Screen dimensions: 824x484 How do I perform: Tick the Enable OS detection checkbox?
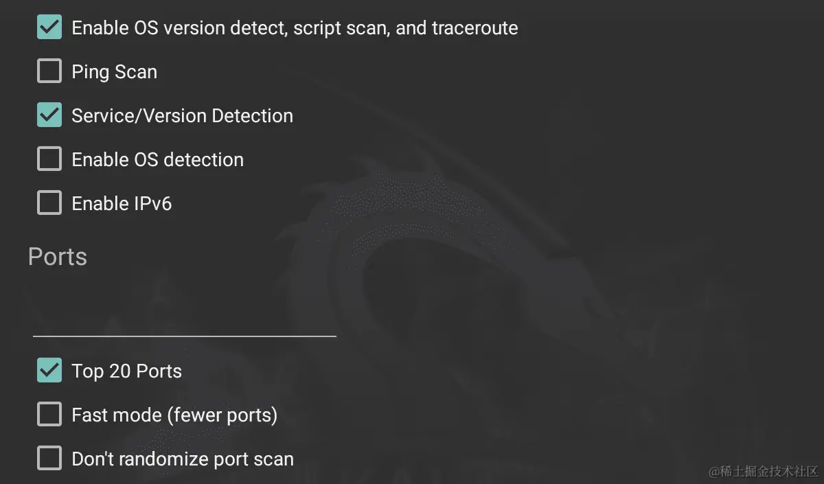point(49,159)
